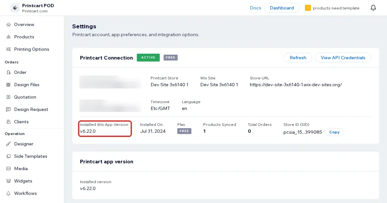
Task: Open the Docs link
Action: [x=255, y=8]
